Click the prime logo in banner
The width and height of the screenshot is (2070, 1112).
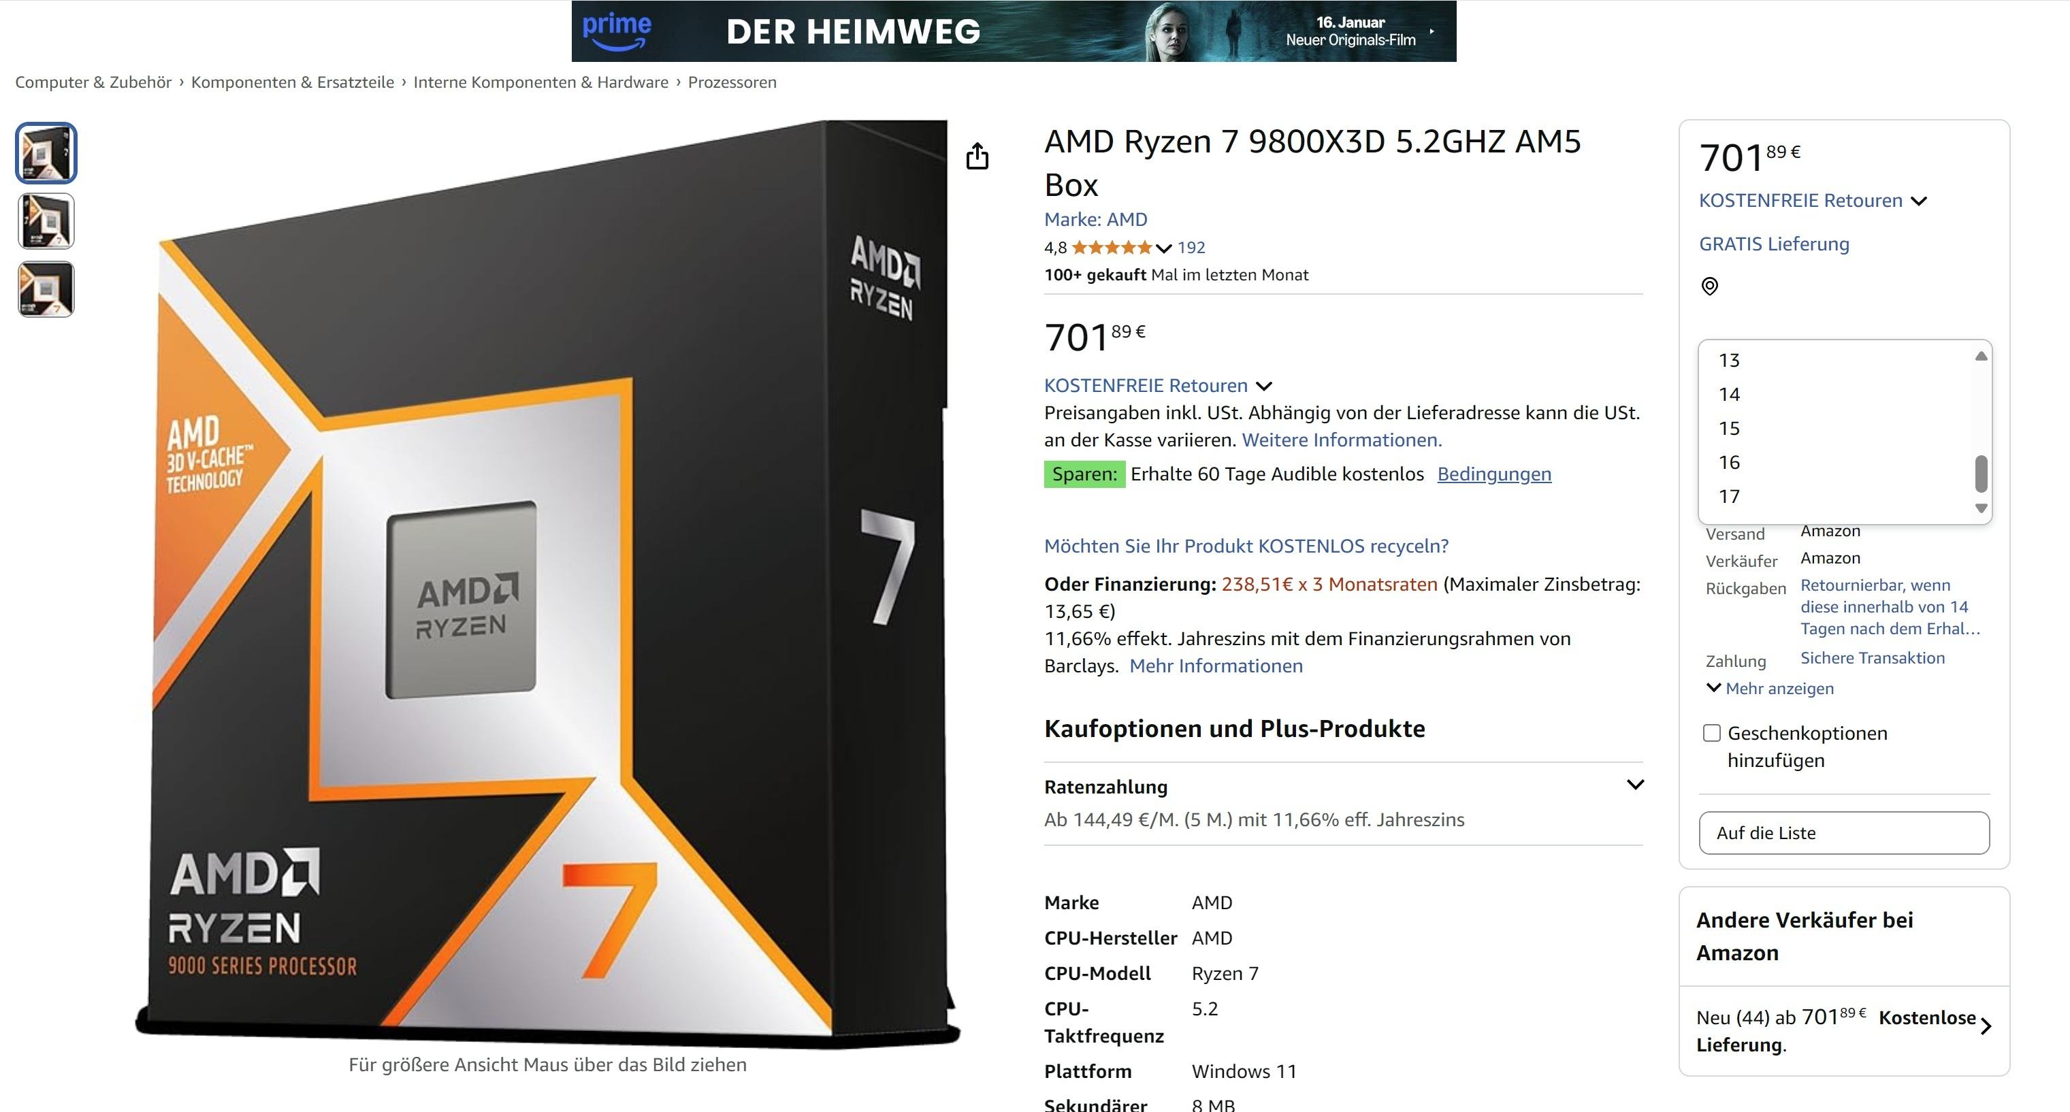coord(616,31)
